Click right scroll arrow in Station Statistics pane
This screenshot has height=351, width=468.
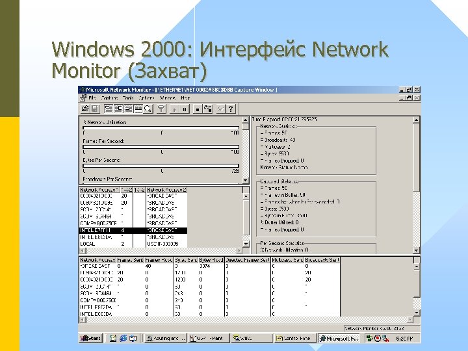click(410, 320)
